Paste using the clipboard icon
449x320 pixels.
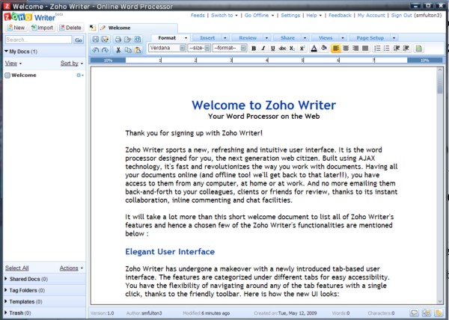138,50
